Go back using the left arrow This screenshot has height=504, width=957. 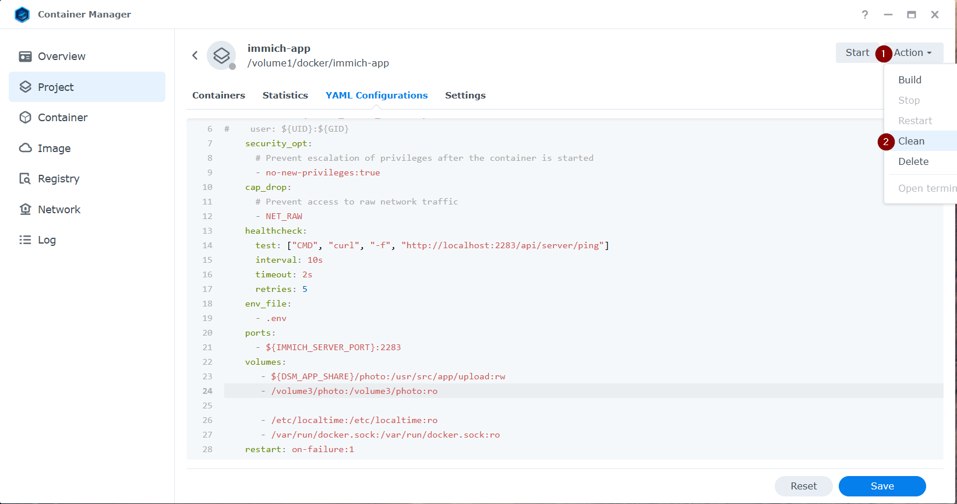195,55
